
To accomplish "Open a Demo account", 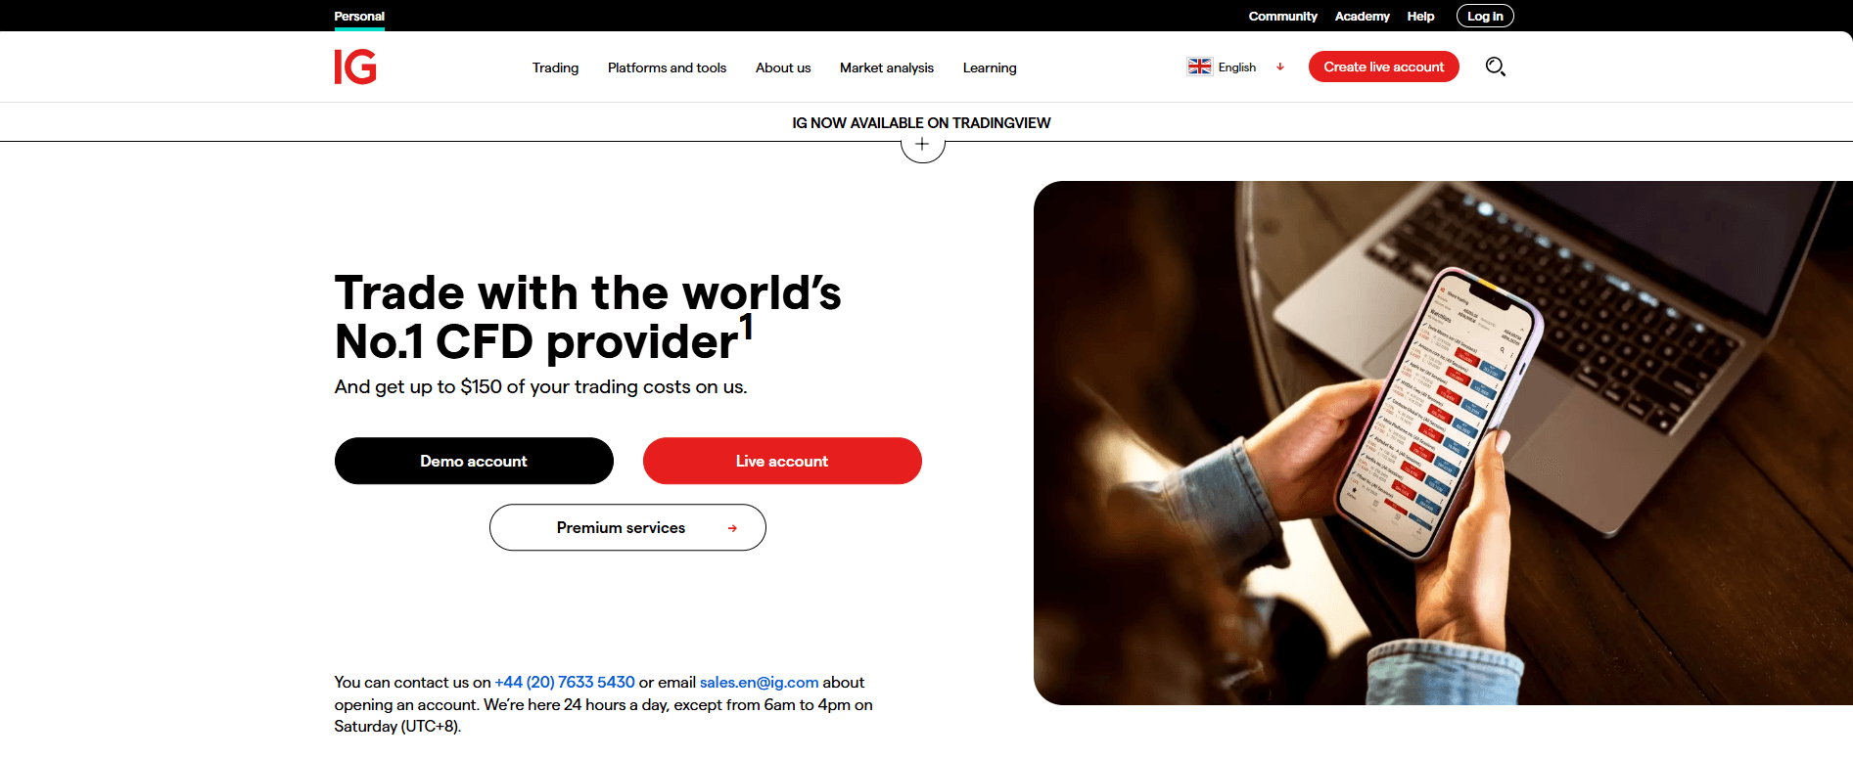I will coord(474,461).
